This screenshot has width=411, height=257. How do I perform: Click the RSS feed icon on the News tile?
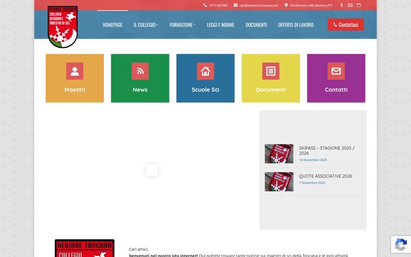coord(140,71)
